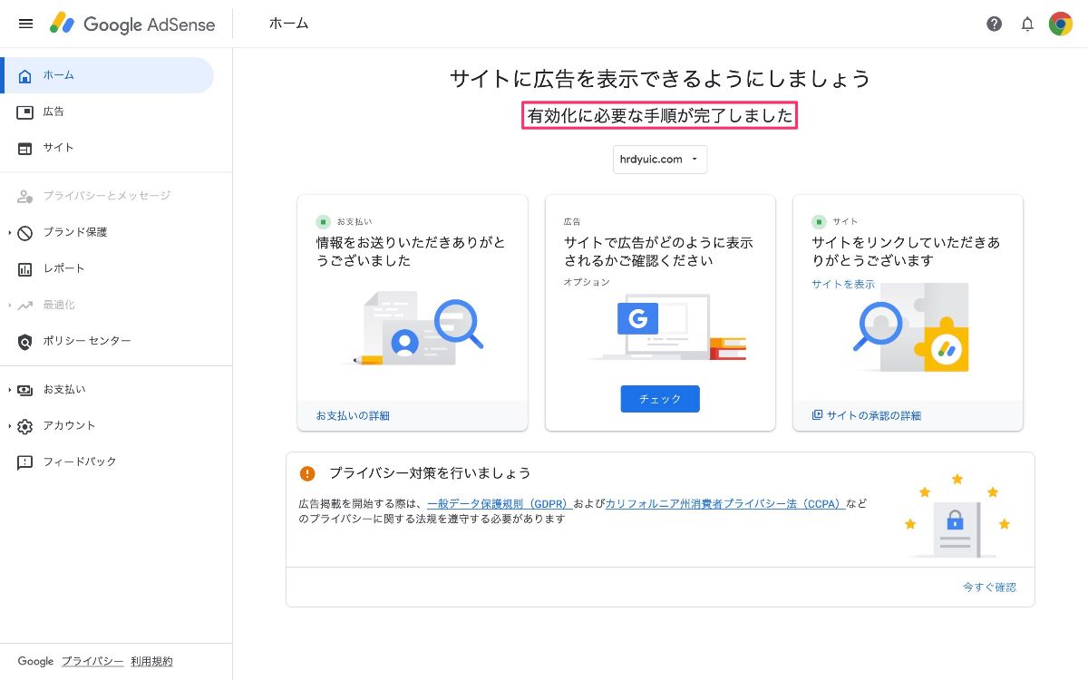
Task: Open the カリフォルニア州消費者プライバシー法（CCPA） link
Action: (725, 503)
